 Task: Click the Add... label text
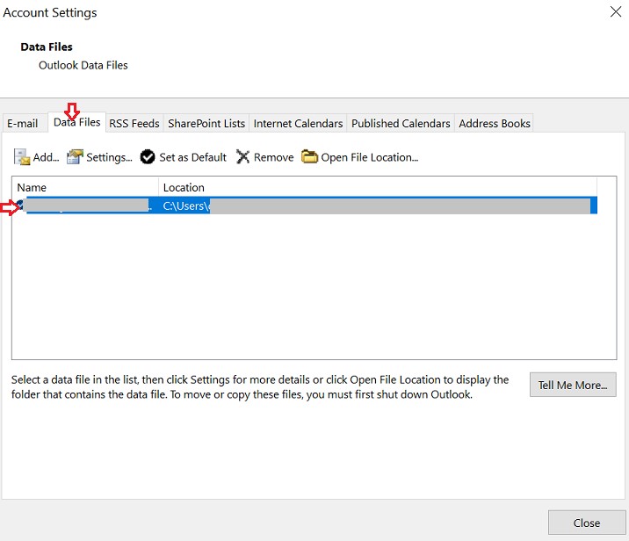pyautogui.click(x=47, y=157)
